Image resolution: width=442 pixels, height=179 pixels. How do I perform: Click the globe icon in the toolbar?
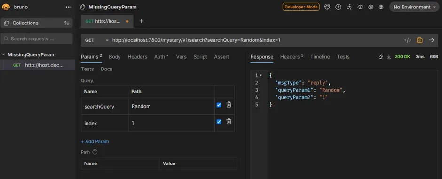coord(381,7)
